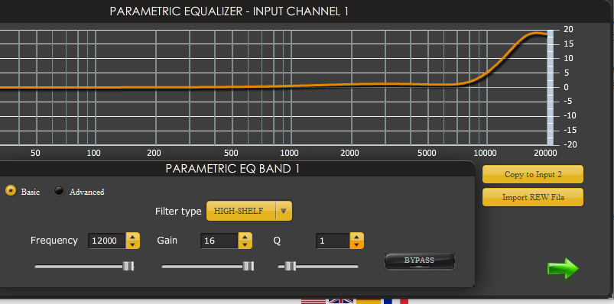The width and height of the screenshot is (614, 304).
Task: Click the Q slider handle
Action: (x=290, y=266)
